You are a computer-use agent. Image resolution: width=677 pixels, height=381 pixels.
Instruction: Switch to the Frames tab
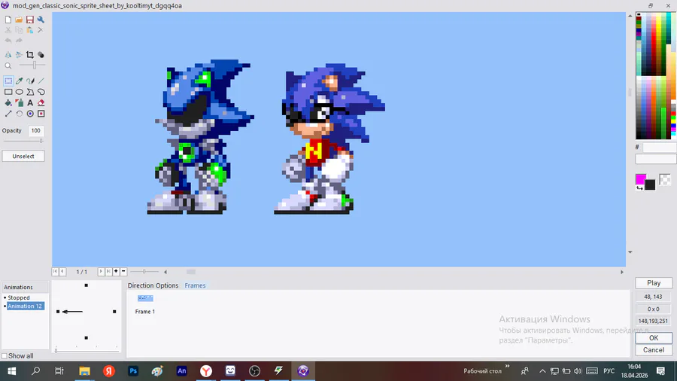[195, 285]
